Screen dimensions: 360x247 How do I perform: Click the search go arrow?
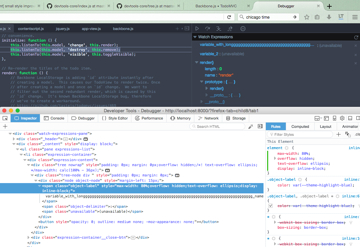[294, 17]
